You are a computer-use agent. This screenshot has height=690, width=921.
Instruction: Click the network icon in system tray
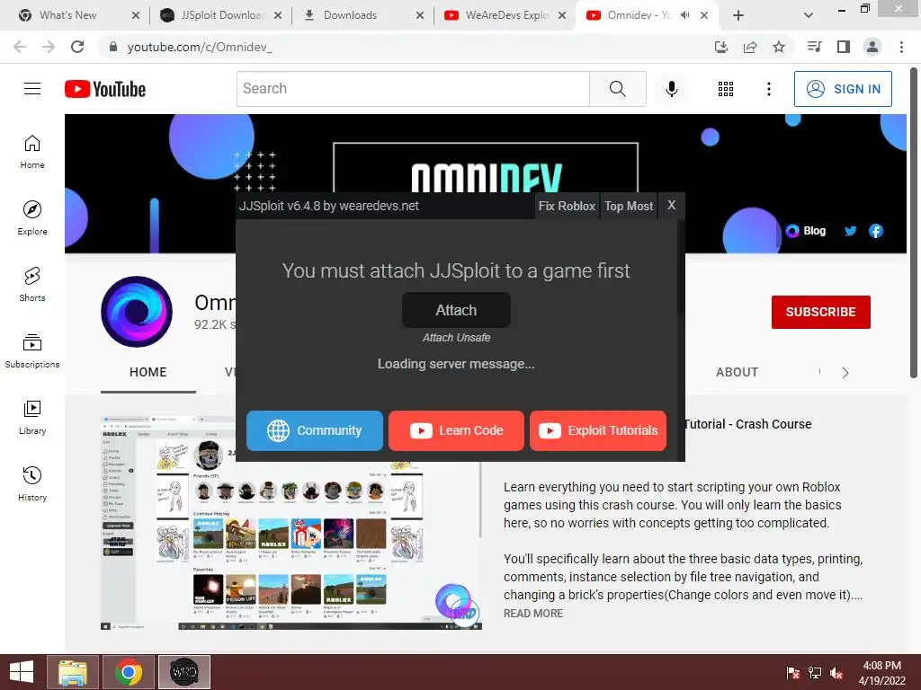point(815,673)
